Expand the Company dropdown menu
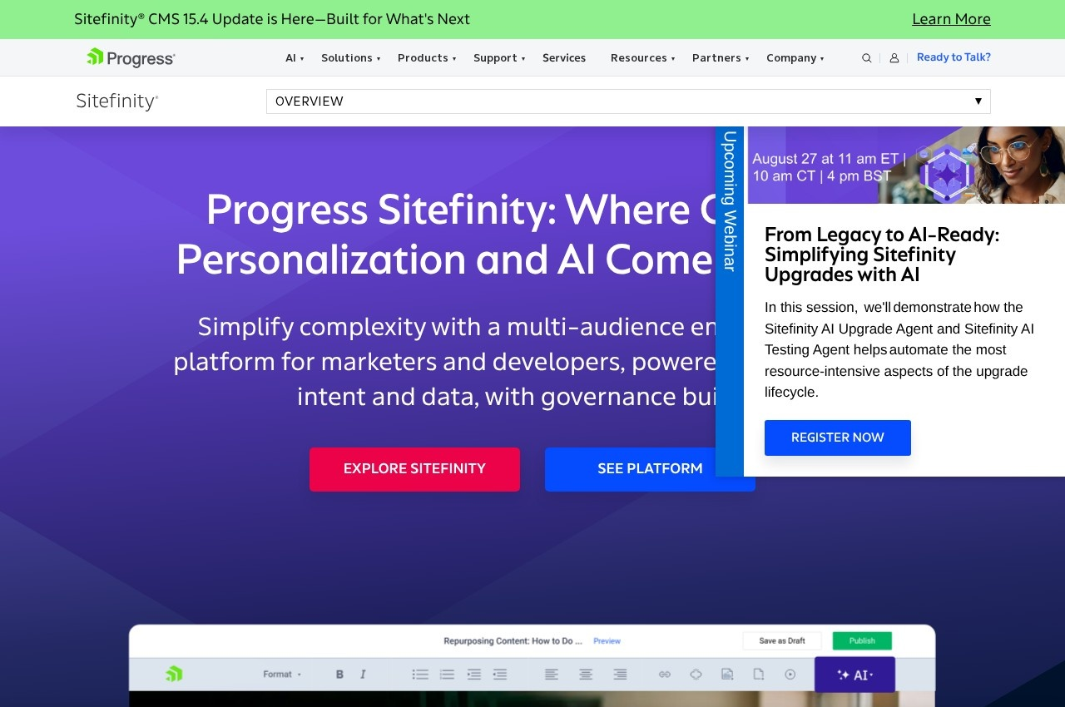 click(x=795, y=58)
